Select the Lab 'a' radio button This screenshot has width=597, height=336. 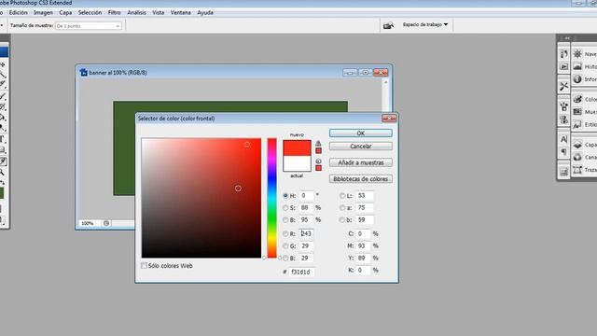pos(342,207)
